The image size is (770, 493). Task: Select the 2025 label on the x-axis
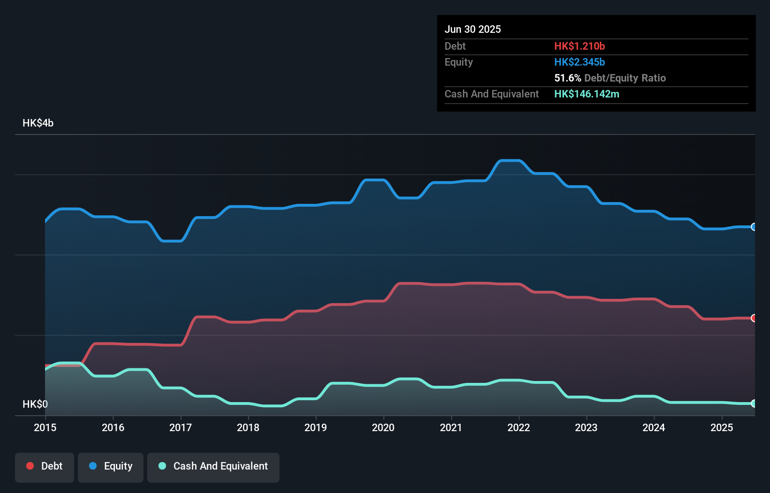click(722, 427)
